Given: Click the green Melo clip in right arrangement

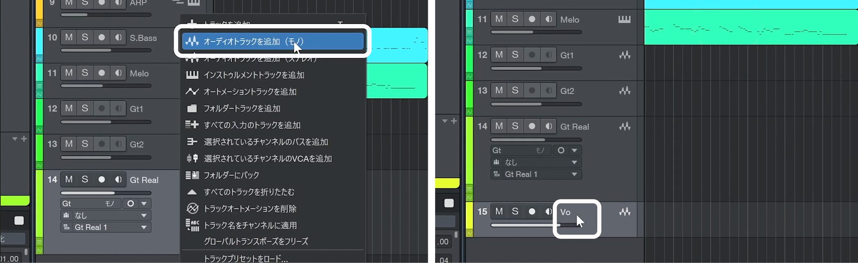Looking at the screenshot, I should (750, 27).
